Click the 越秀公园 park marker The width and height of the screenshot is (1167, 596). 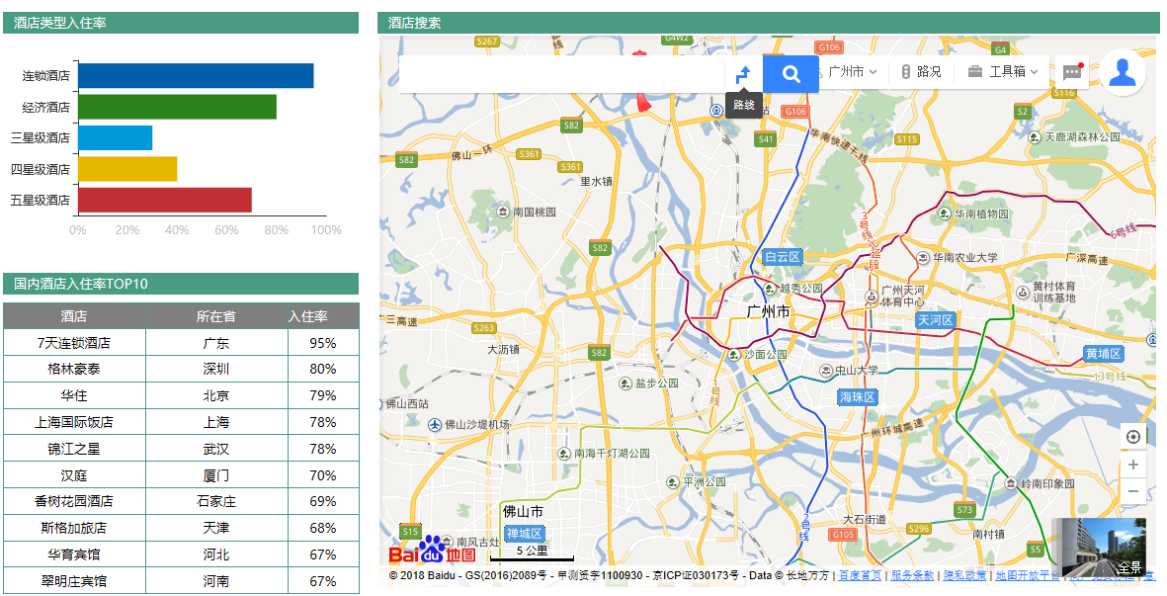click(x=769, y=288)
